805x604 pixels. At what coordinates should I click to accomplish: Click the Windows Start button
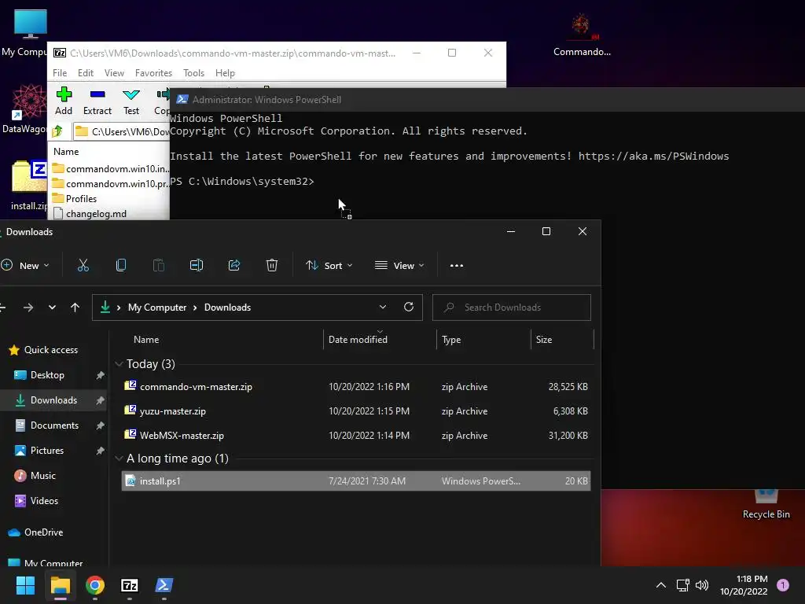coord(25,585)
